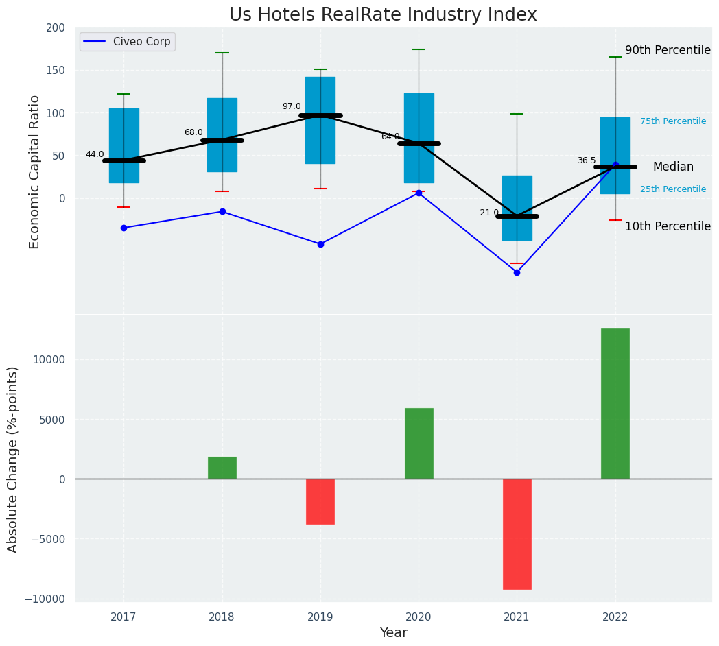Click the 2020 tick label on Year axis
Image resolution: width=719 pixels, height=646 pixels.
point(419,617)
